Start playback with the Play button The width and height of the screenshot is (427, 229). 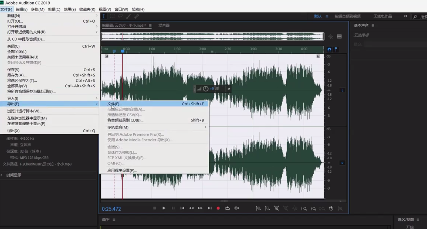point(164,208)
